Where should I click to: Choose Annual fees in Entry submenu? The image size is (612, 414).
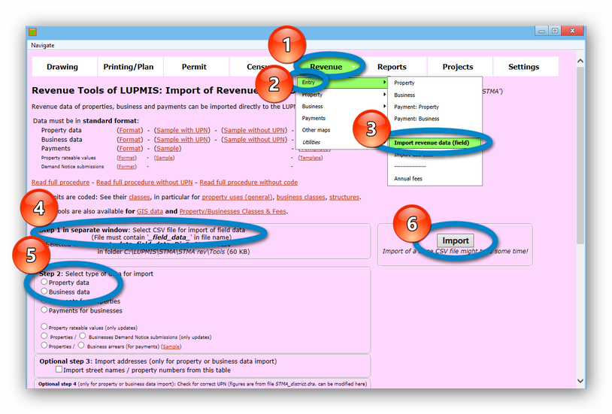pos(407,178)
